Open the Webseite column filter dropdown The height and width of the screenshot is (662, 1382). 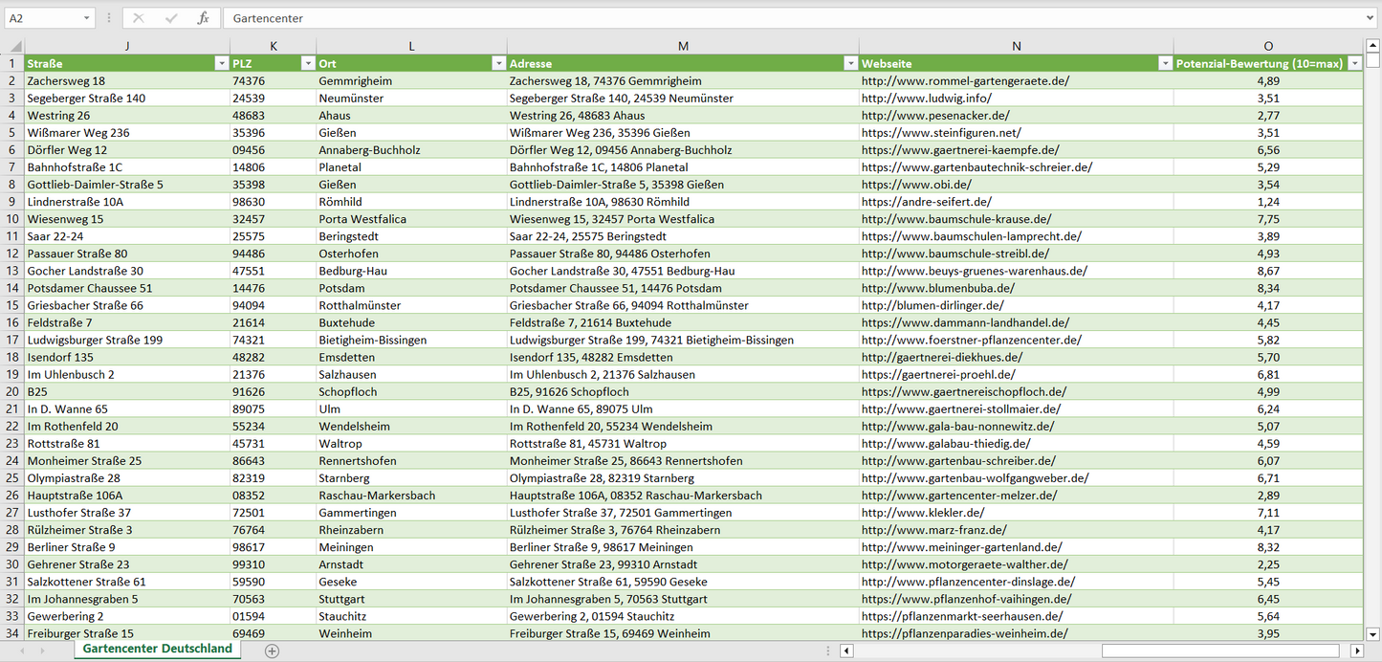point(1164,63)
